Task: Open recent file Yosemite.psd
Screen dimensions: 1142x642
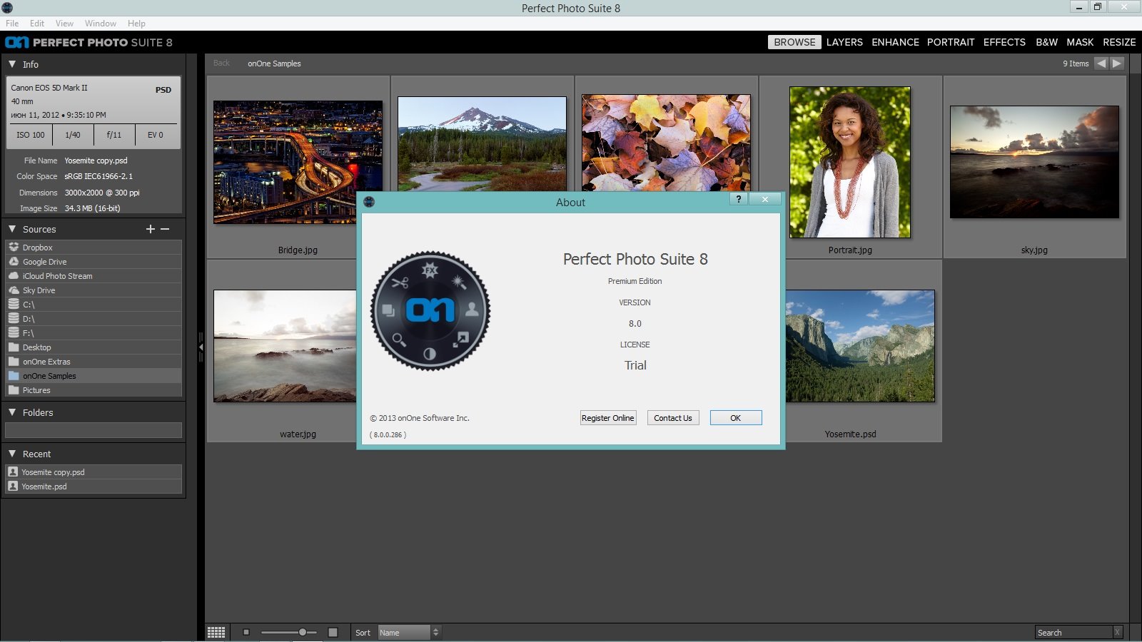Action: 94,486
